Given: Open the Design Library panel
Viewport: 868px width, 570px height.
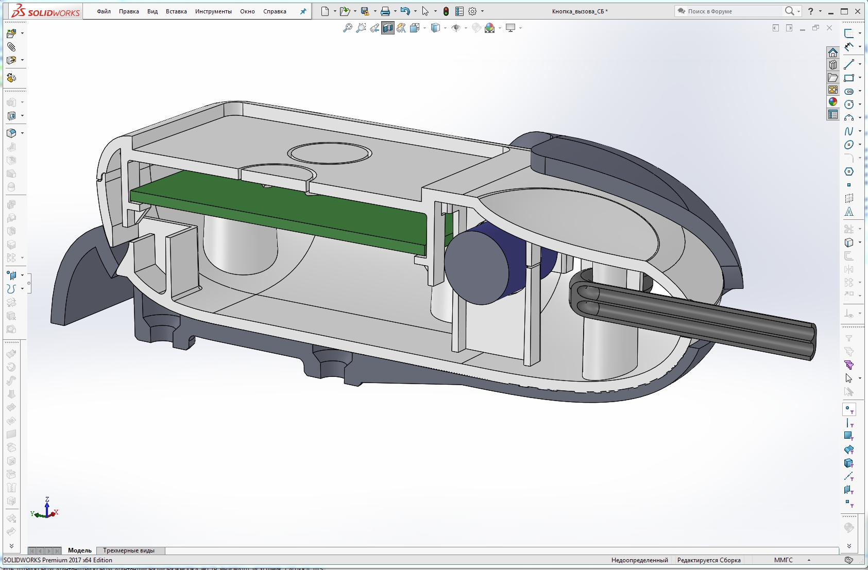Looking at the screenshot, I should click(x=833, y=64).
